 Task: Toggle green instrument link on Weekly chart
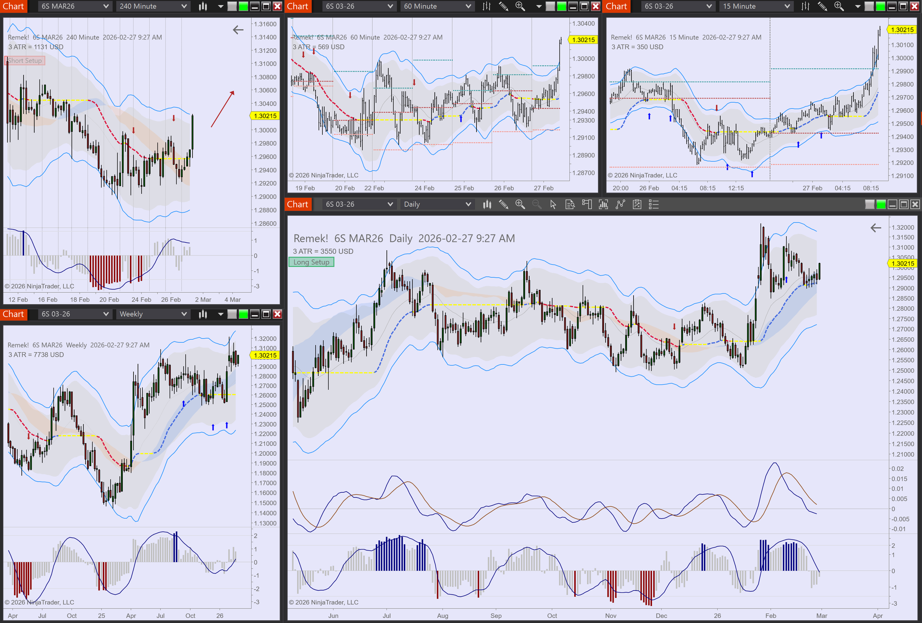coord(243,314)
